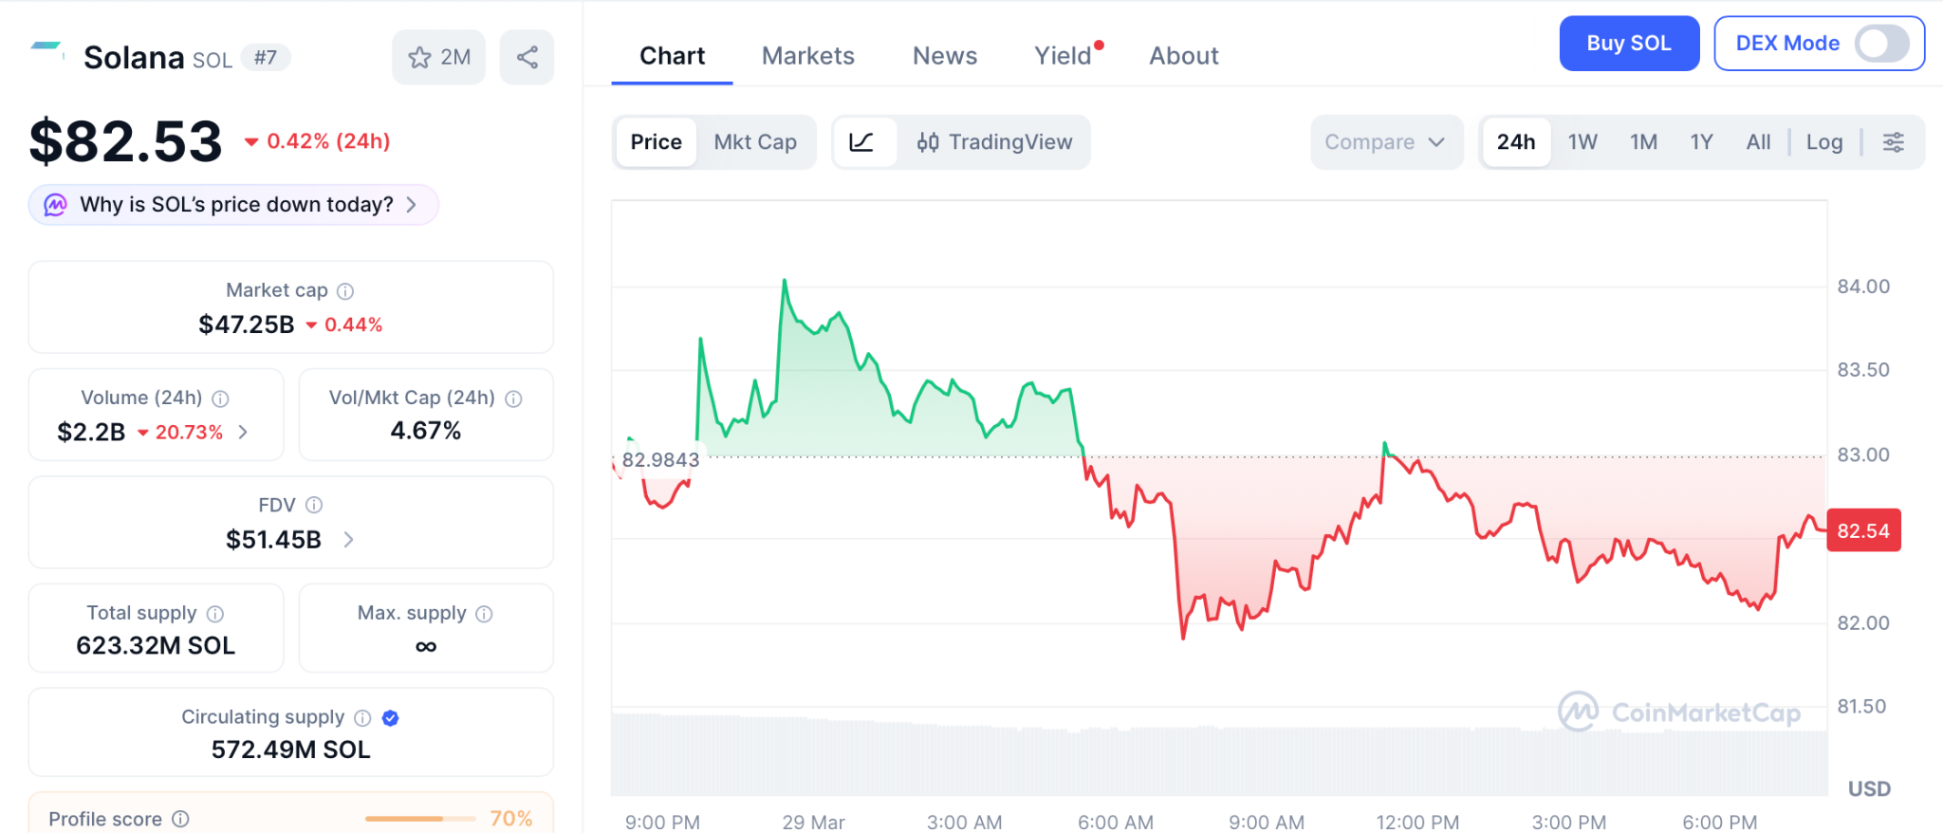This screenshot has width=1943, height=833.
Task: Switch to the Markets tab
Action: [x=807, y=56]
